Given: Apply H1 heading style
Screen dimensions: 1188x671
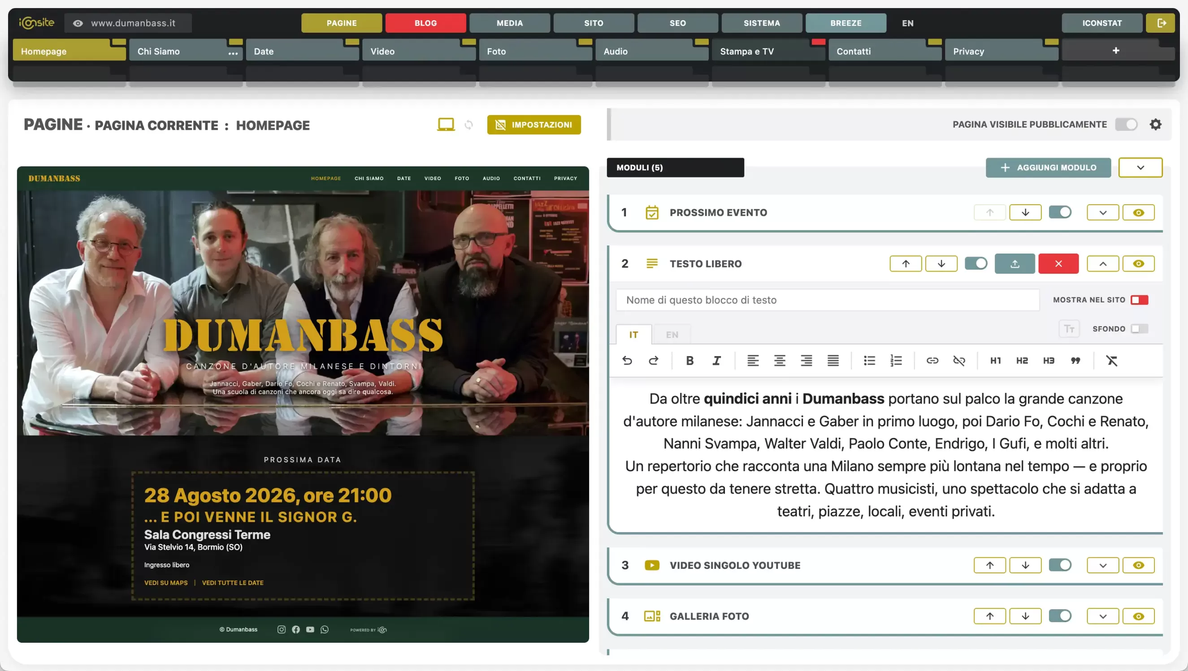Looking at the screenshot, I should pos(995,361).
